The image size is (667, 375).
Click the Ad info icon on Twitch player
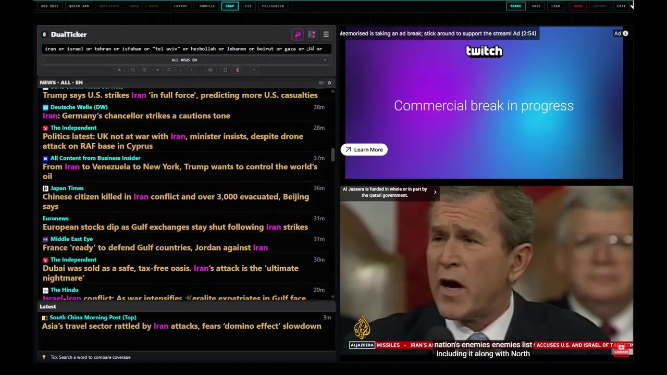(625, 33)
